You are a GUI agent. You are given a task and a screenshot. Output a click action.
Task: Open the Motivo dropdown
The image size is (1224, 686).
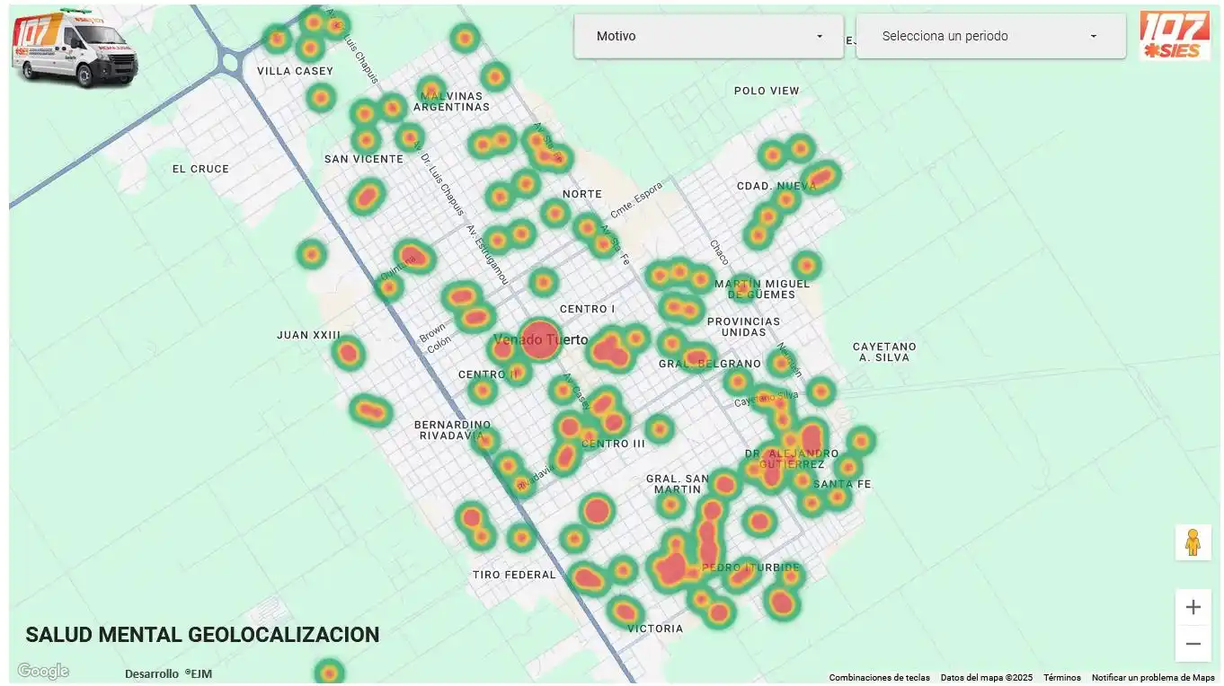pos(708,36)
